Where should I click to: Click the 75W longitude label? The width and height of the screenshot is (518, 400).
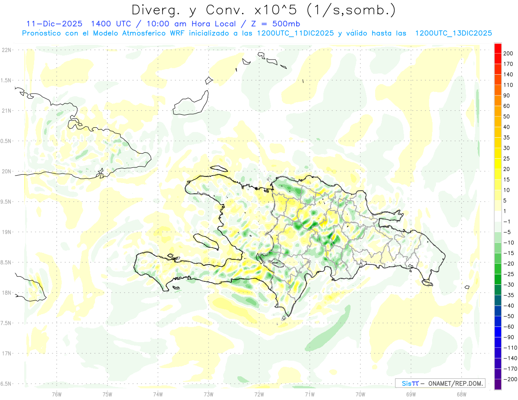(107, 394)
